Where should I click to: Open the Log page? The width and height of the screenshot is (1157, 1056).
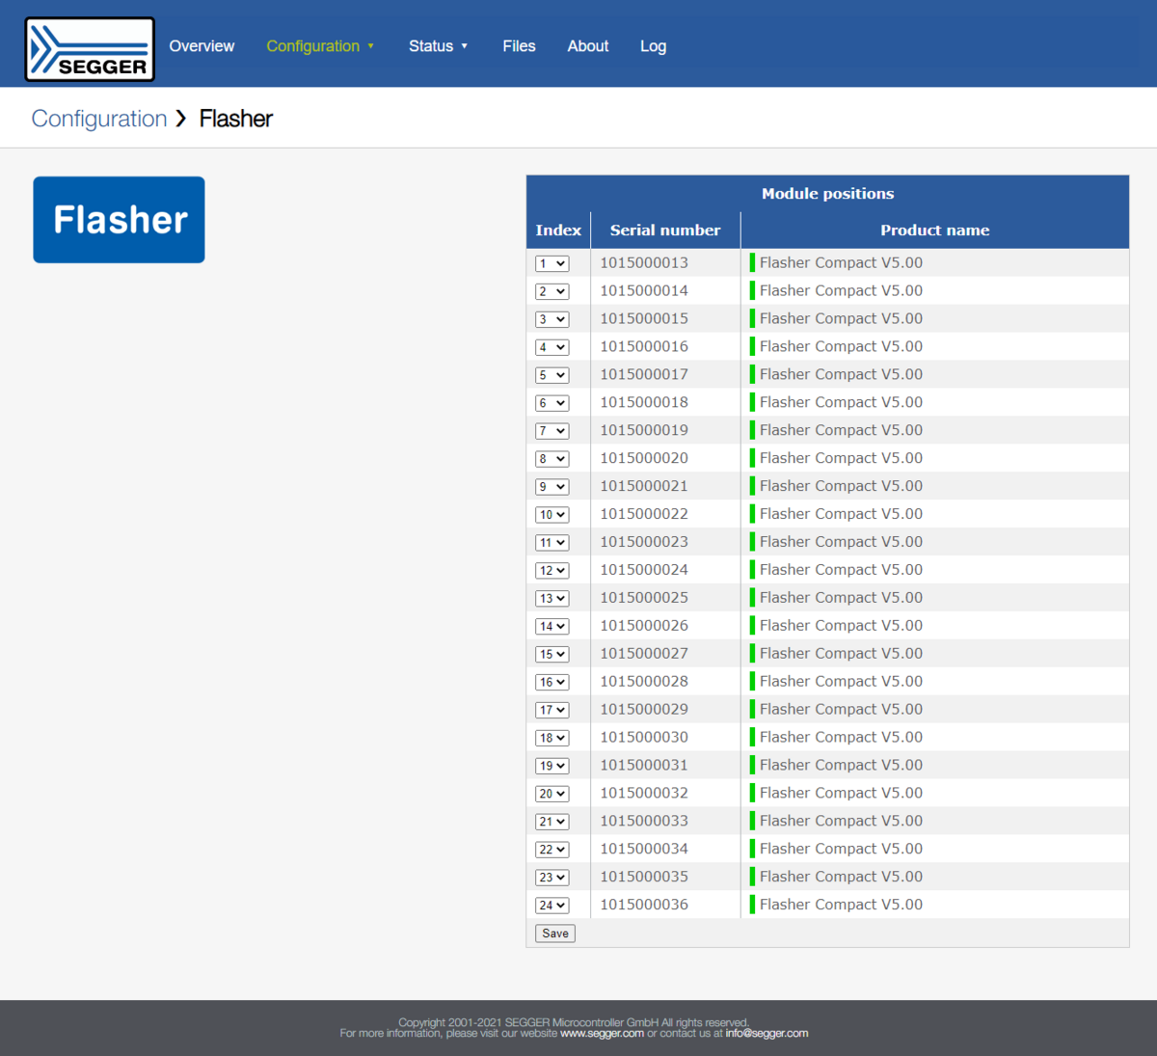(x=653, y=46)
